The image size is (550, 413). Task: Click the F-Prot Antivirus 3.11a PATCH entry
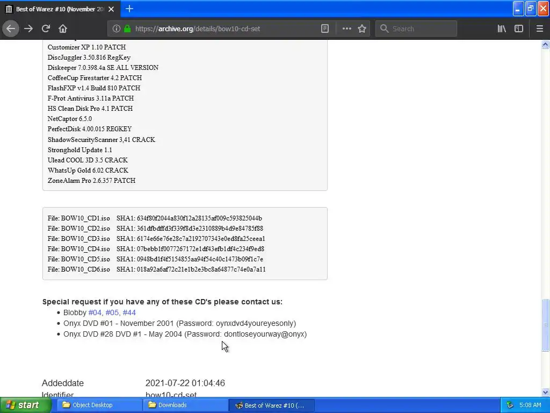pos(91,98)
